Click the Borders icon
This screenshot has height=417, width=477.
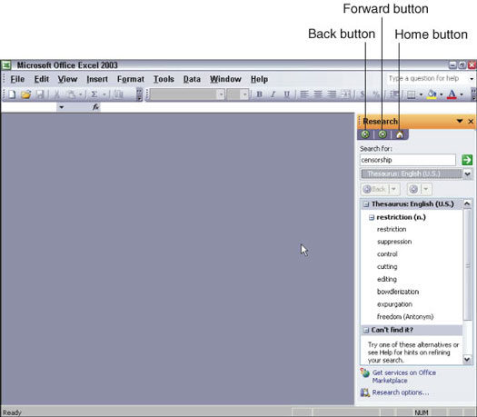pyautogui.click(x=411, y=94)
